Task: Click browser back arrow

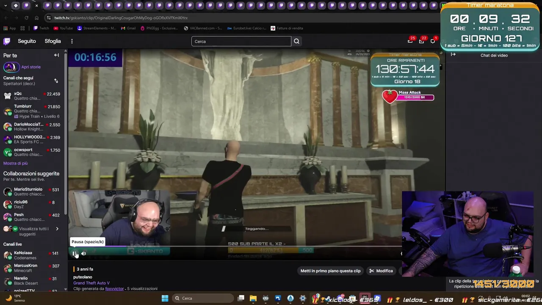Action: coord(6,18)
